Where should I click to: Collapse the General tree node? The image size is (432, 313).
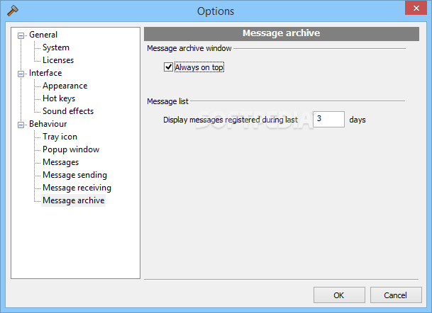21,35
